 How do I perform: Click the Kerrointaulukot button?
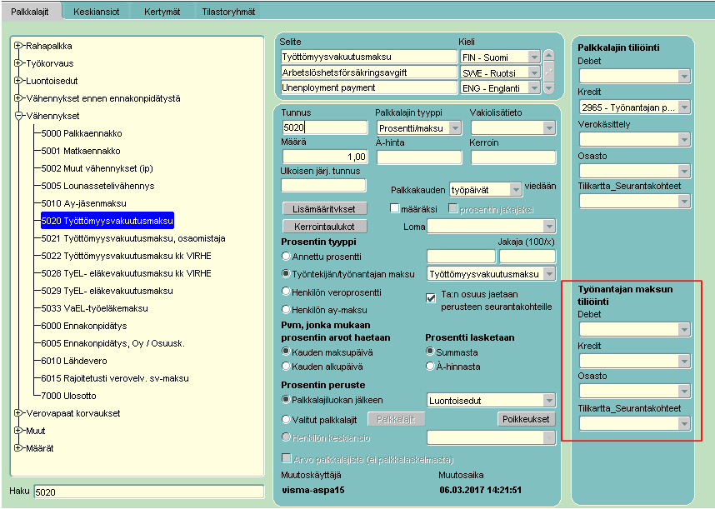coord(325,226)
